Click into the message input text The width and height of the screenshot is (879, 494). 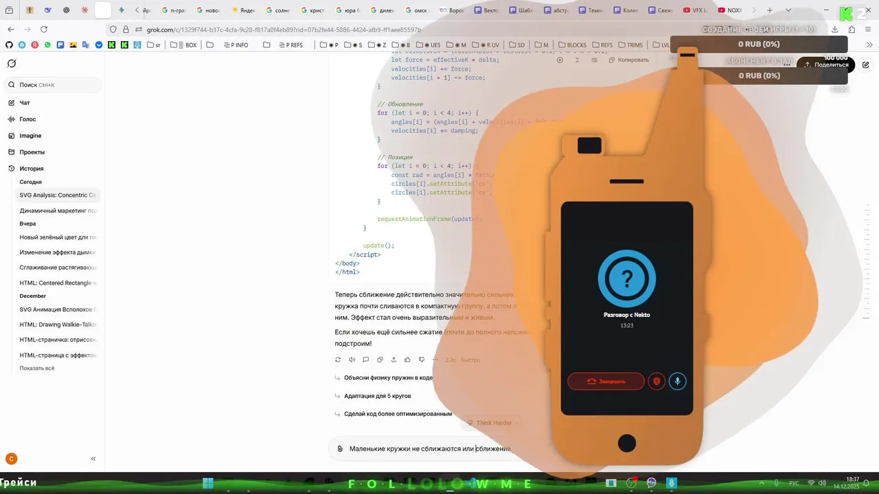coord(430,449)
